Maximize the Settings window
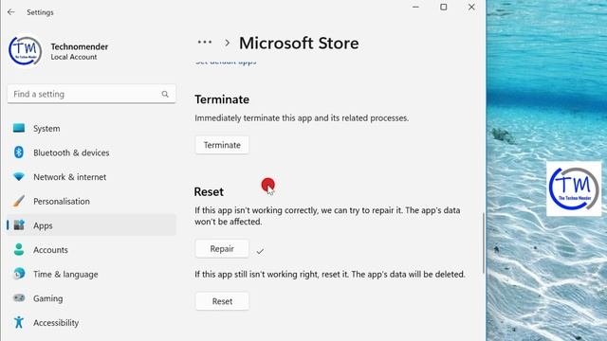 [x=444, y=7]
